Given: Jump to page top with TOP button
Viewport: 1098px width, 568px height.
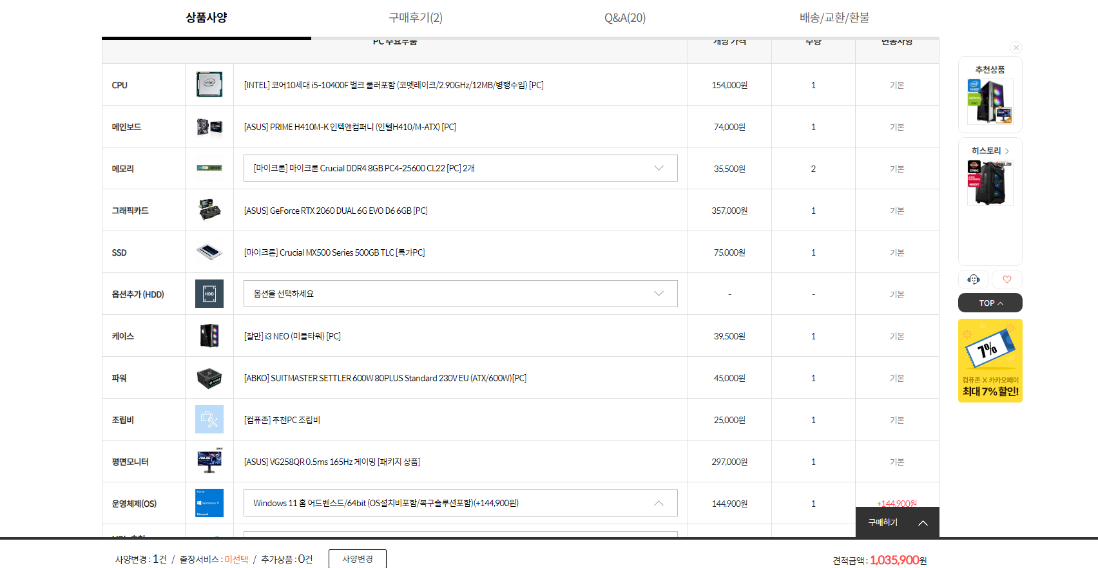Looking at the screenshot, I should (990, 303).
